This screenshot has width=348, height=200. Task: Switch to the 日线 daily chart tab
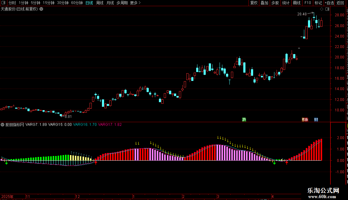89,3
